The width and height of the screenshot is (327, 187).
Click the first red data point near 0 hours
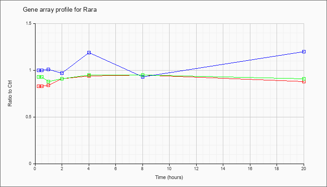click(39, 86)
